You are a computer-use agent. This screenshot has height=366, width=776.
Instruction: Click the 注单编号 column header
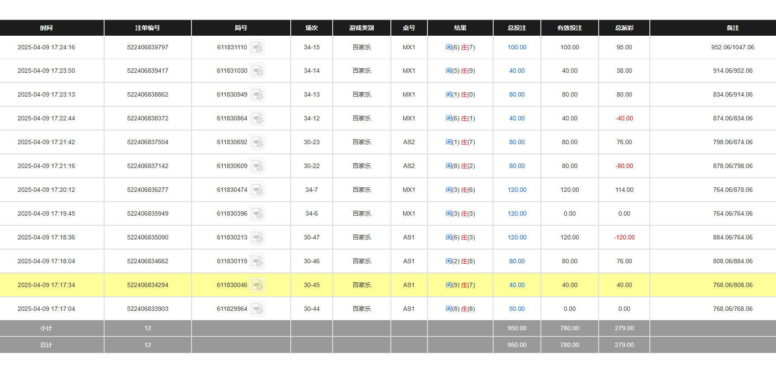pos(147,28)
